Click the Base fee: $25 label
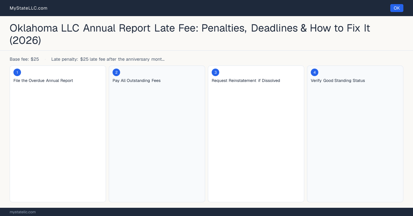 point(24,59)
